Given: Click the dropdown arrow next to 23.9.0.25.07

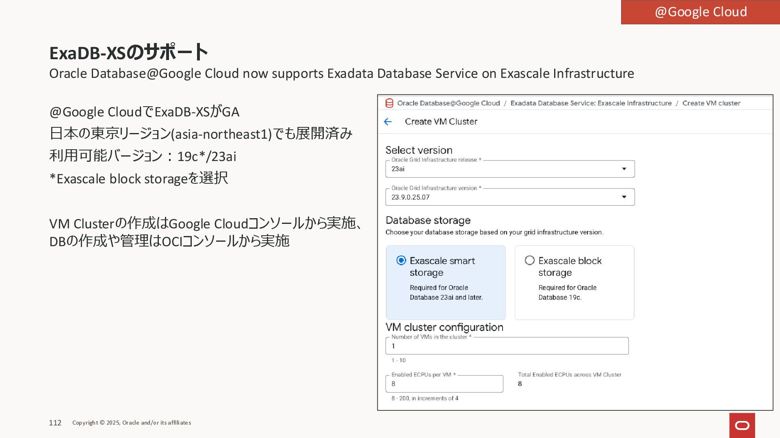Looking at the screenshot, I should [624, 197].
